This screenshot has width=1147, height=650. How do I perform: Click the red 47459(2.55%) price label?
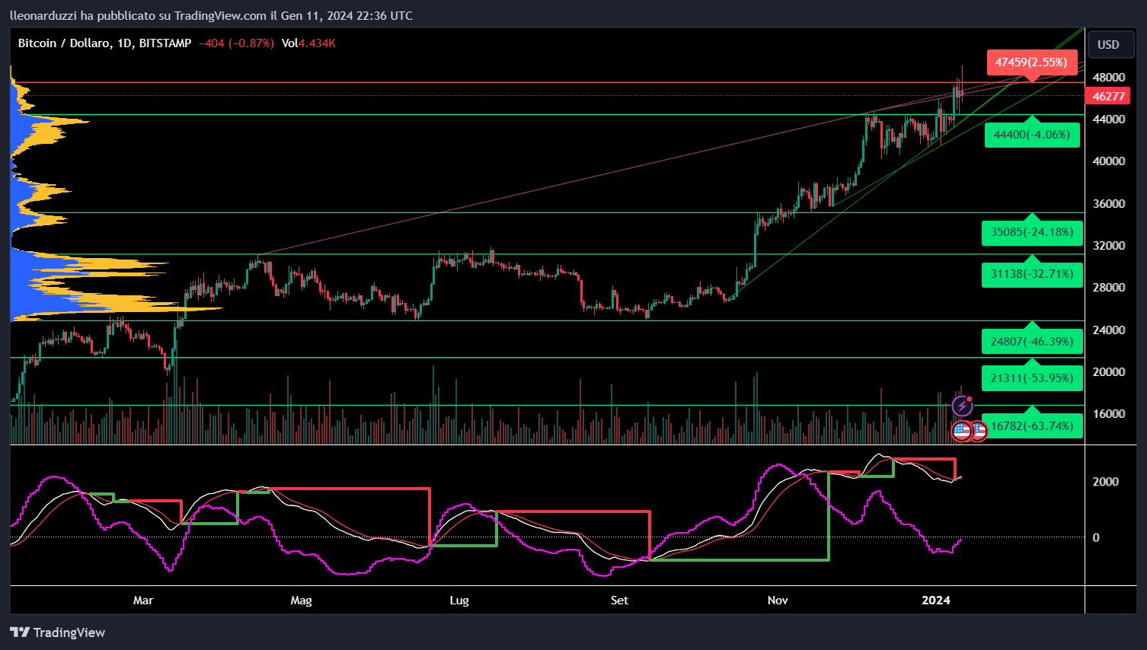(x=1031, y=62)
